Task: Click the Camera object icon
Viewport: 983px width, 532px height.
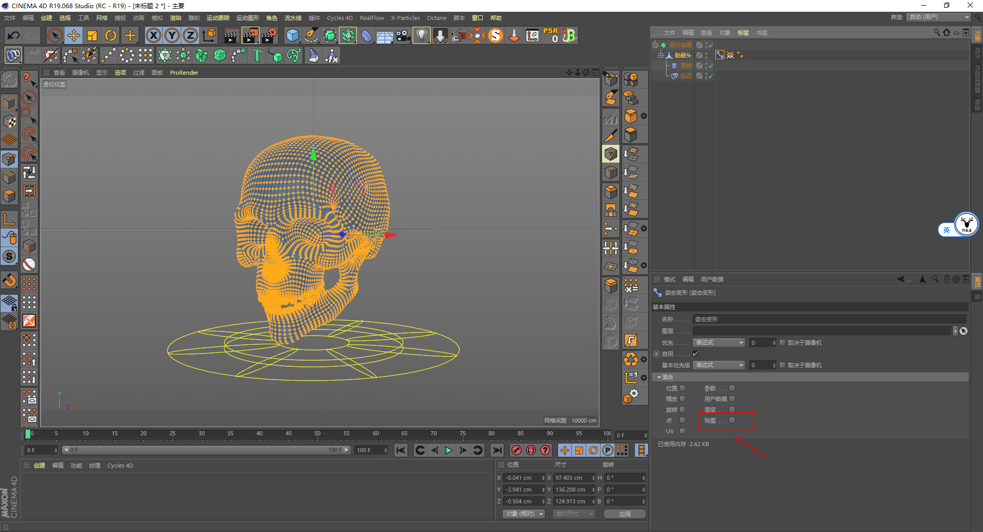Action: (x=403, y=35)
